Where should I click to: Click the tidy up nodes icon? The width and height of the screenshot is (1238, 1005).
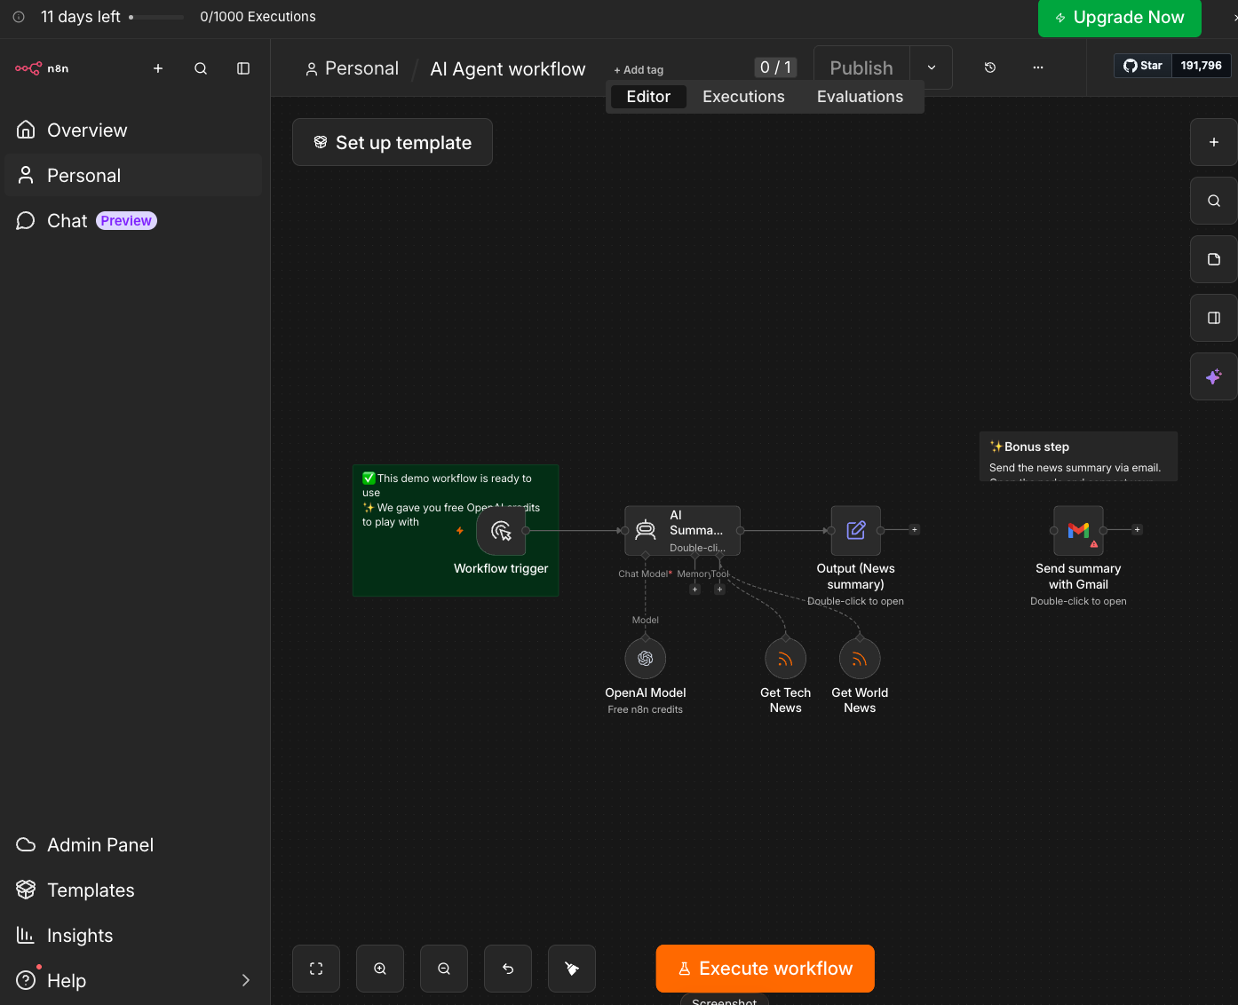pyautogui.click(x=572, y=969)
